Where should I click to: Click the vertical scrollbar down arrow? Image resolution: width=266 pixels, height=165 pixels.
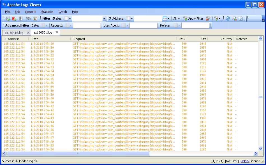[x=261, y=149]
